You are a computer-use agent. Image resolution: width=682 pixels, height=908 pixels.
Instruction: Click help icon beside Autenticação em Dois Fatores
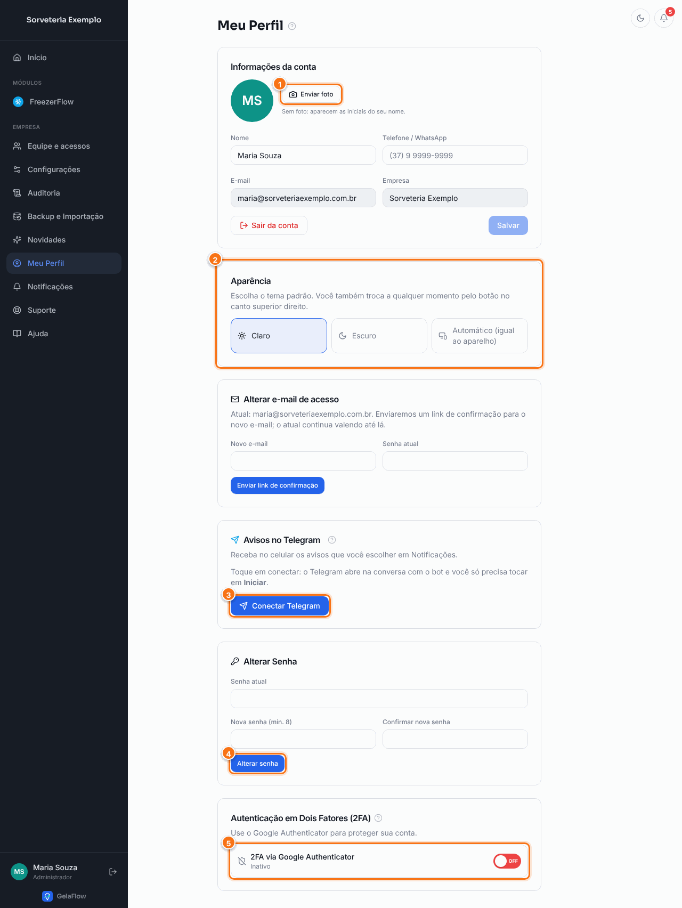tap(378, 818)
